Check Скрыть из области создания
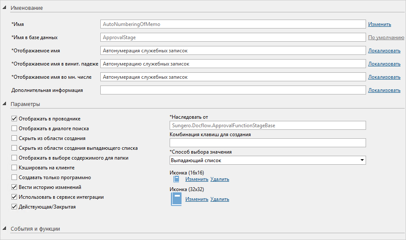 coord(14,138)
